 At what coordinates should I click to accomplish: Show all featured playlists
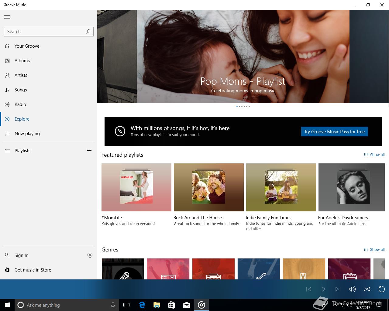(374, 155)
